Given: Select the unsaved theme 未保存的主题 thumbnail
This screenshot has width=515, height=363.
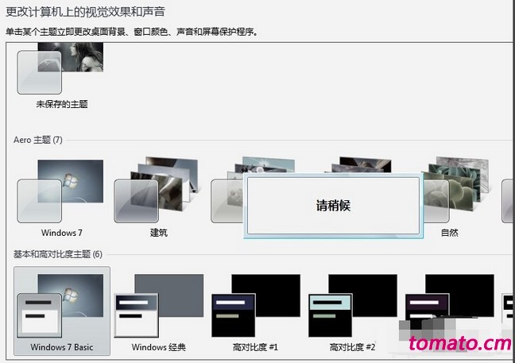Looking at the screenshot, I should [x=60, y=68].
